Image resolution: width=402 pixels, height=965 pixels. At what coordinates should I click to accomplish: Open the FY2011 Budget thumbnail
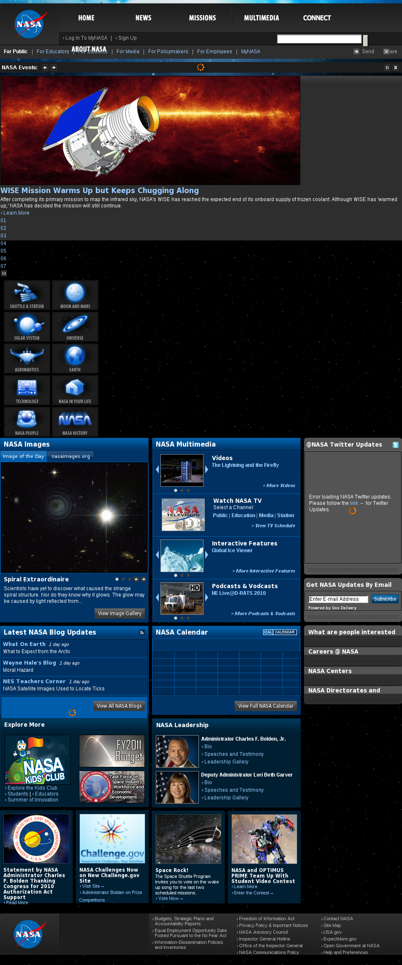tap(112, 751)
